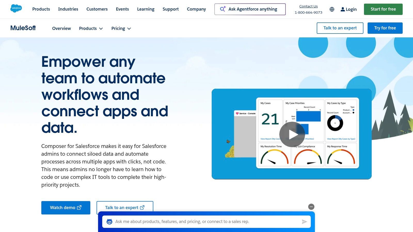Screen dimensions: 413x232
Task: Click the Login person icon
Action: click(343, 9)
